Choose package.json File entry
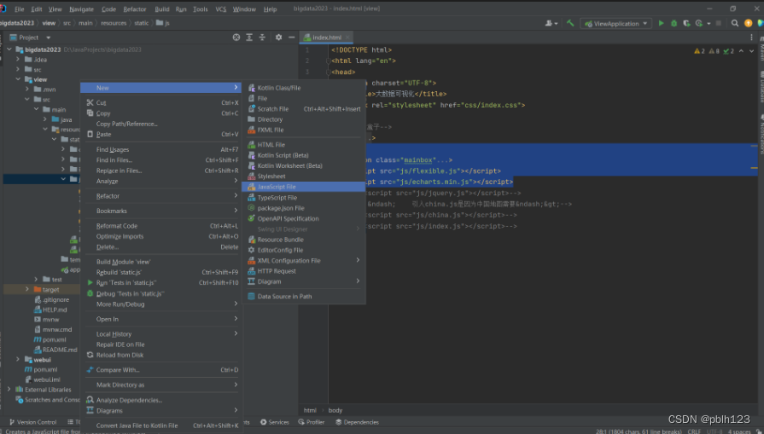 (304, 208)
